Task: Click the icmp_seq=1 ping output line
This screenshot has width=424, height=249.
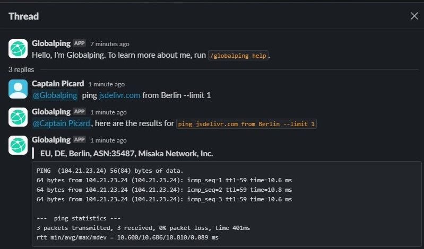Action: pyautogui.click(x=164, y=180)
